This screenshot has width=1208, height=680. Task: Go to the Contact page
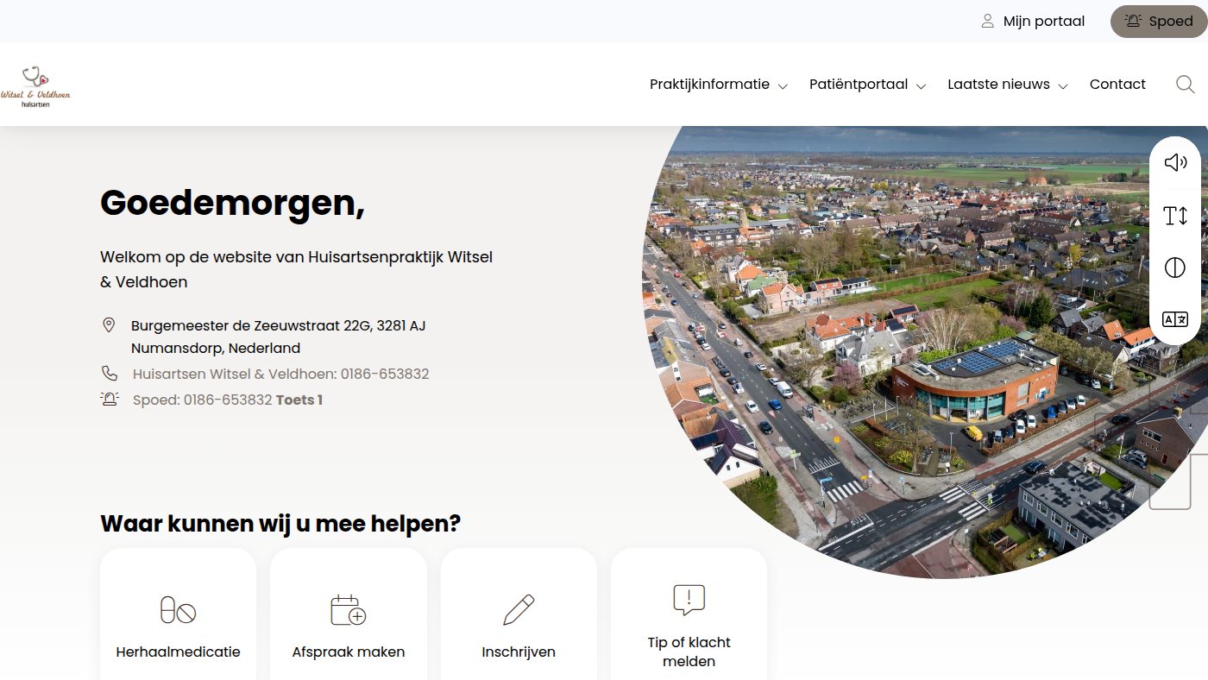point(1117,85)
